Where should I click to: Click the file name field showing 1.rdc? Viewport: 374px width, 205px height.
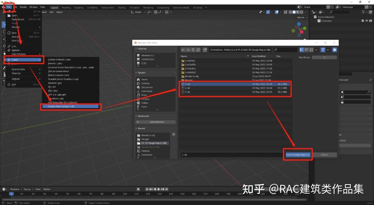click(231, 155)
